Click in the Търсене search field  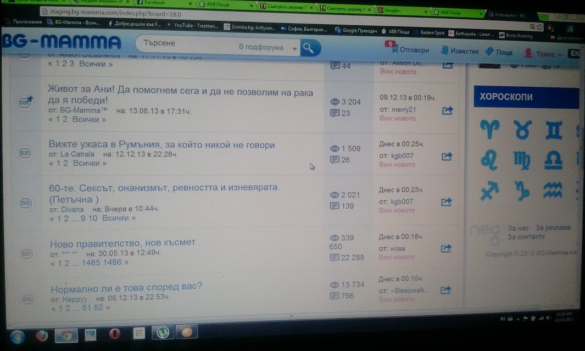(187, 44)
